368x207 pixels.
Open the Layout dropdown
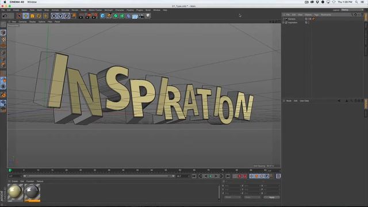[x=352, y=10]
